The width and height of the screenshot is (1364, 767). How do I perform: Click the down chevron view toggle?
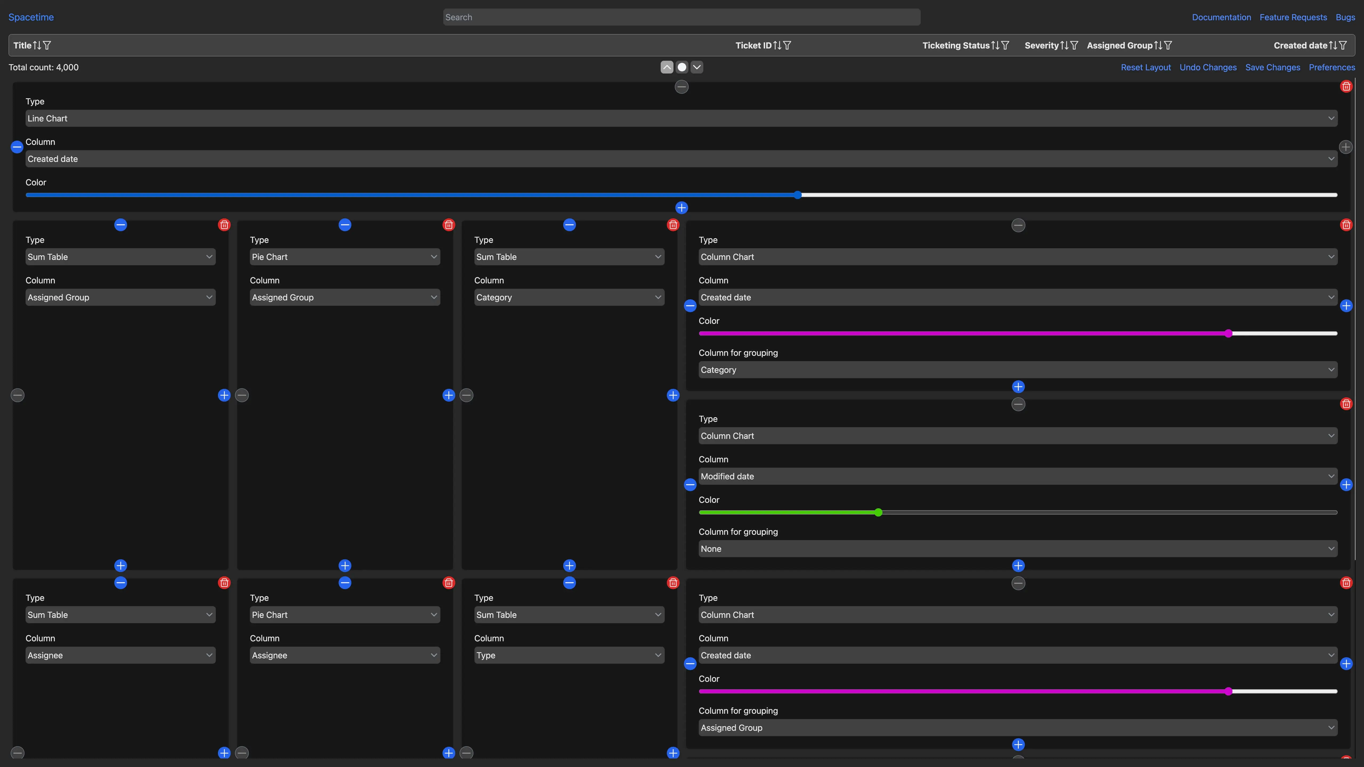tap(697, 67)
